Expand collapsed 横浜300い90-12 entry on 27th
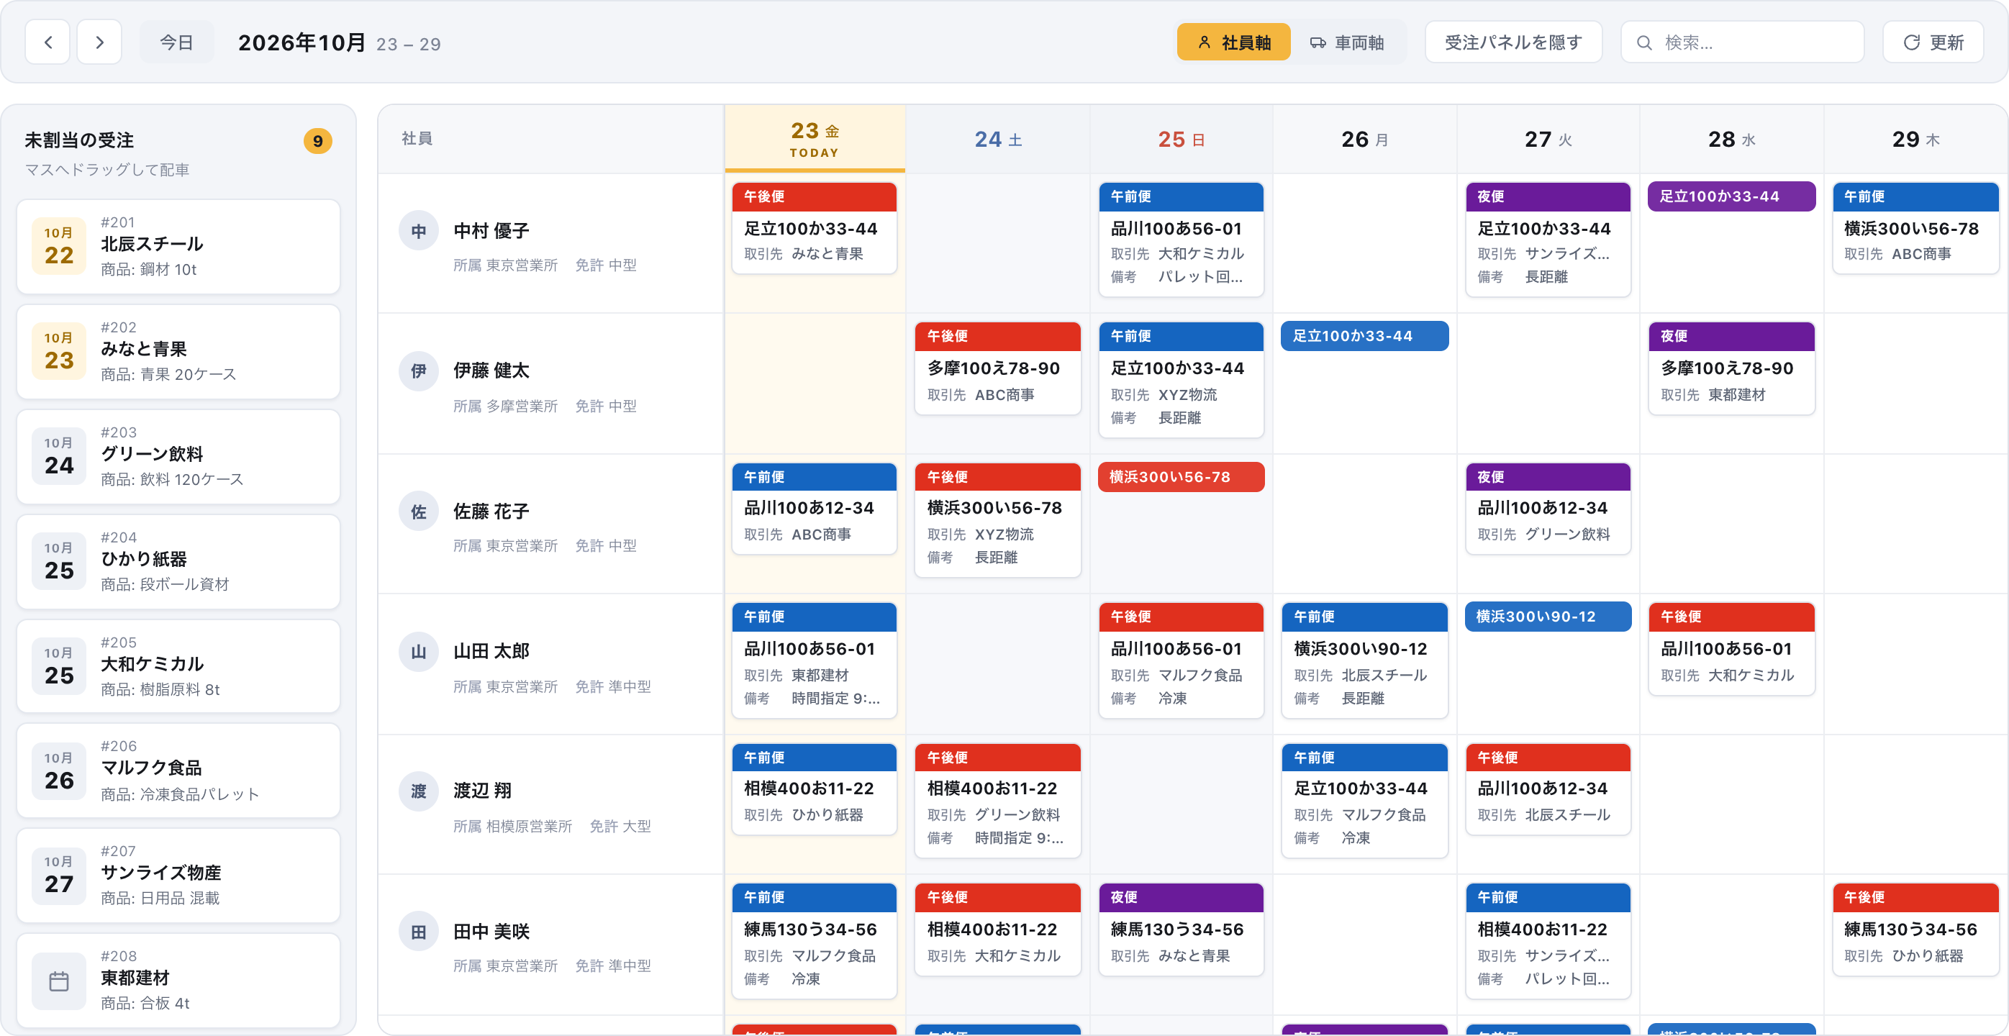Screen dimensions: 2009x1036 [1548, 616]
